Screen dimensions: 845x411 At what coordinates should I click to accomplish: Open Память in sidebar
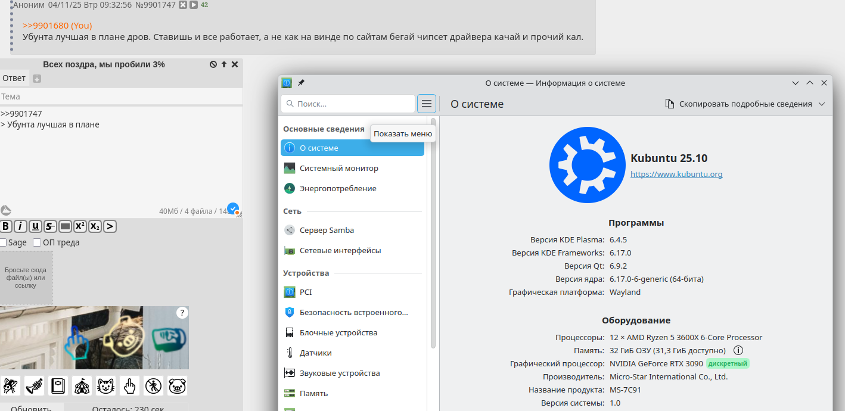(x=352, y=393)
